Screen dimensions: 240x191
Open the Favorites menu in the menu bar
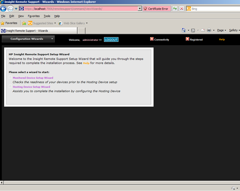pos(34,16)
